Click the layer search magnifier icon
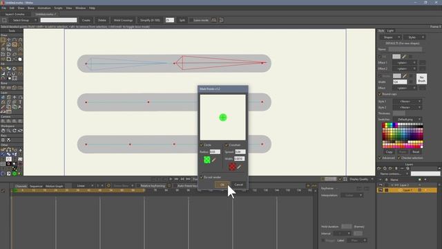442x249 pixels. point(407,168)
